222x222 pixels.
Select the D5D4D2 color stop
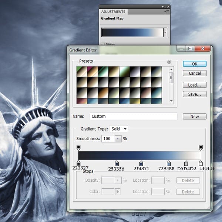[x=186, y=163]
